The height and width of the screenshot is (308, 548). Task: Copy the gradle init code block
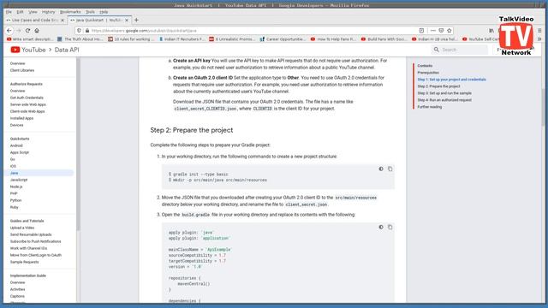tap(390, 169)
